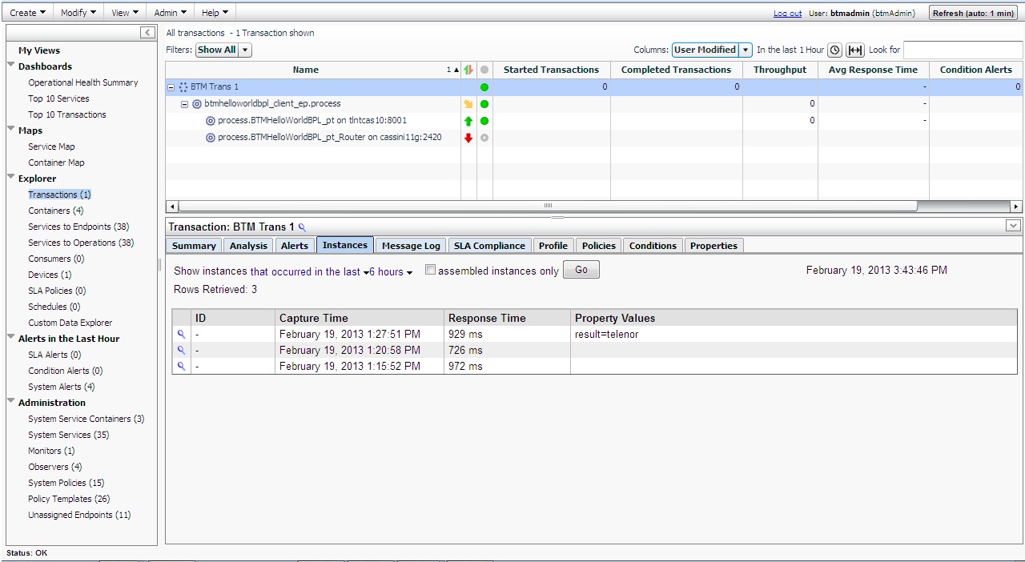Click the clock icon to set time range
Viewport: 1025px width, 562px height.
(834, 50)
